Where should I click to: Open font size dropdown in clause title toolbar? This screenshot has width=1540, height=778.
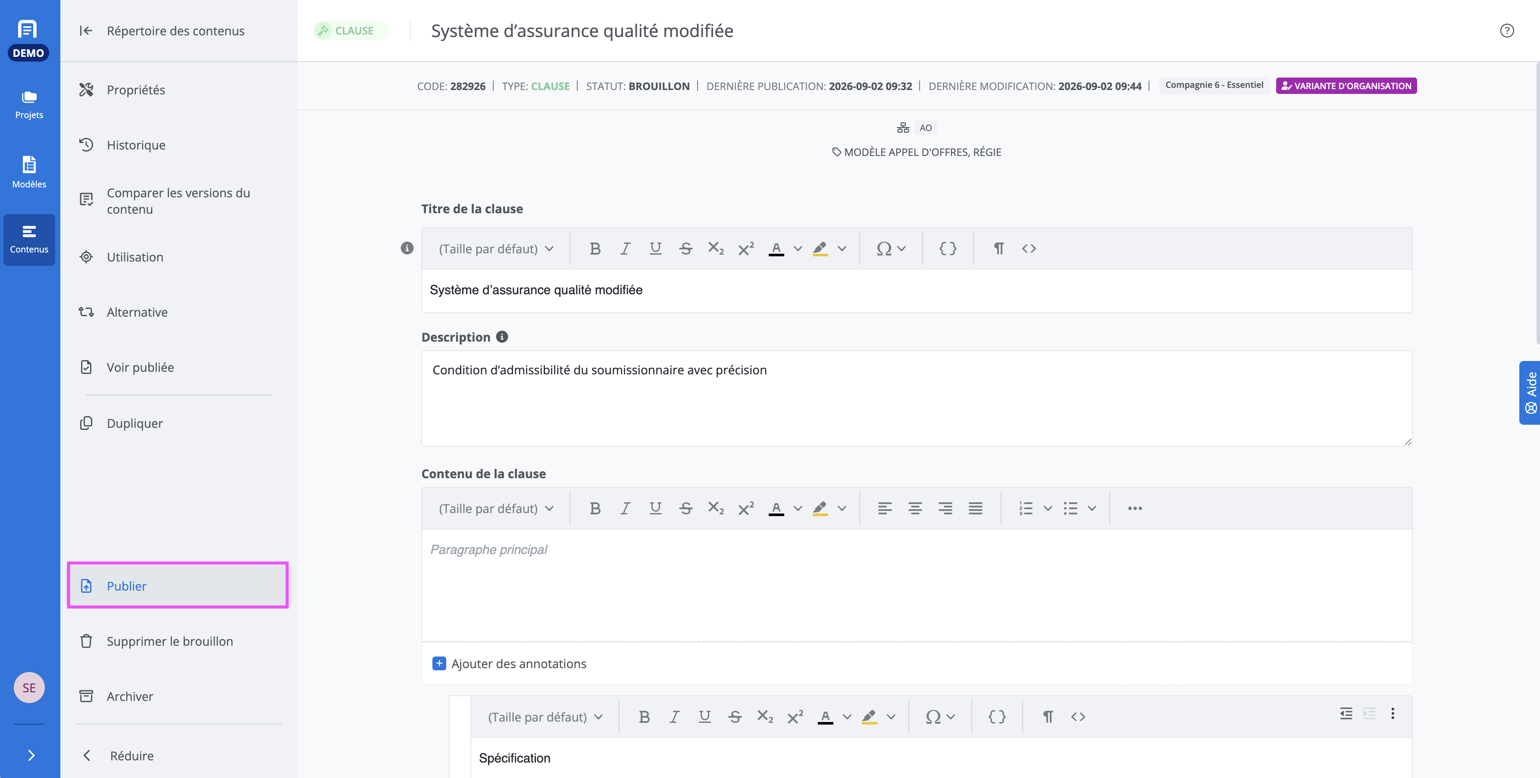pos(496,249)
